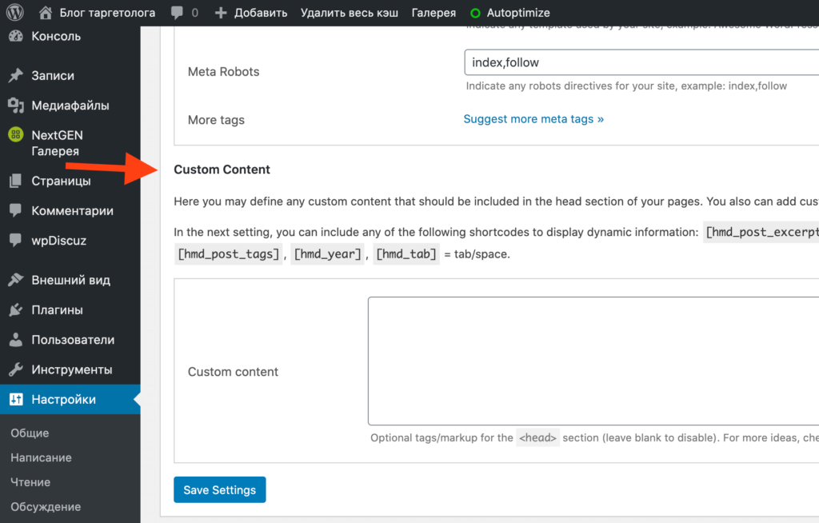The image size is (819, 523).
Task: Click into the Meta Robots text field
Action: pos(640,62)
